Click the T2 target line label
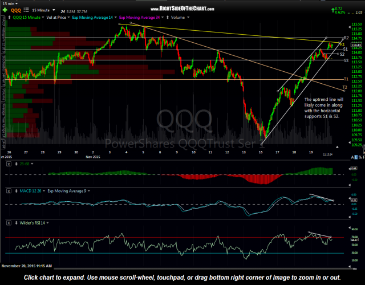This screenshot has width=365, height=285. pyautogui.click(x=344, y=87)
